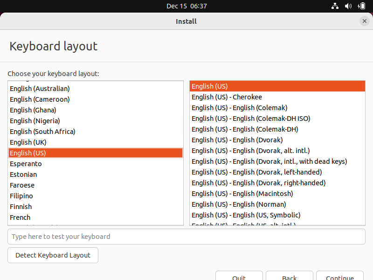Close the Install window
The image size is (373, 280).
pos(364,21)
